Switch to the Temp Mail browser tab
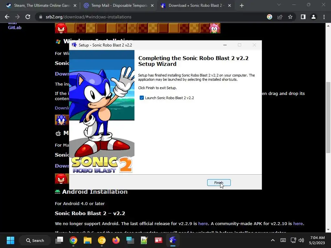Image resolution: width=331 pixels, height=248 pixels. pyautogui.click(x=119, y=5)
